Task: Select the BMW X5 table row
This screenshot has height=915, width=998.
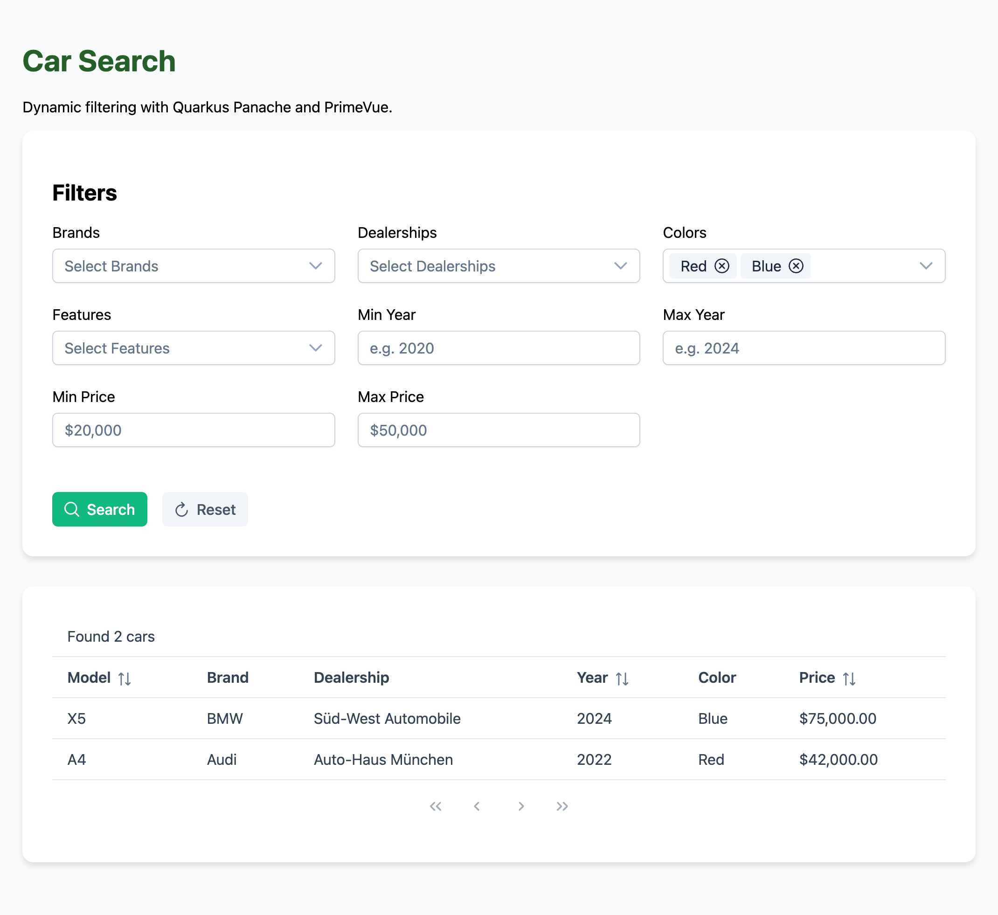Action: point(498,718)
